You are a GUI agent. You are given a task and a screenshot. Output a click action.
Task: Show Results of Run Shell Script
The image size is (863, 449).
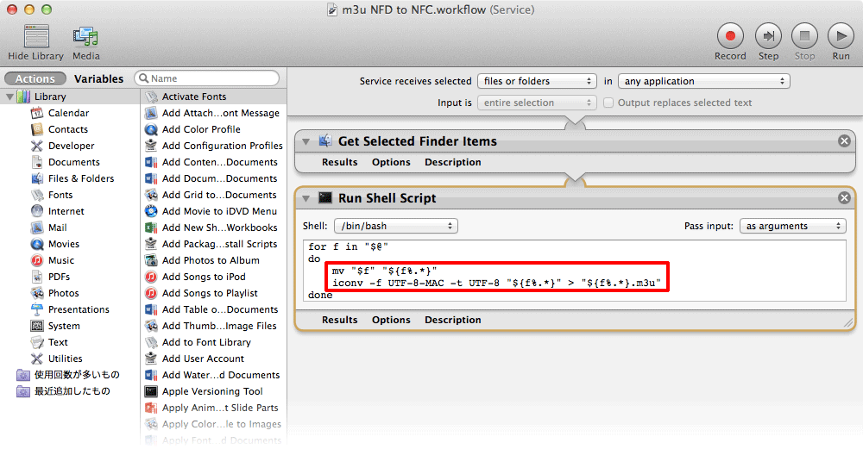pyautogui.click(x=339, y=320)
